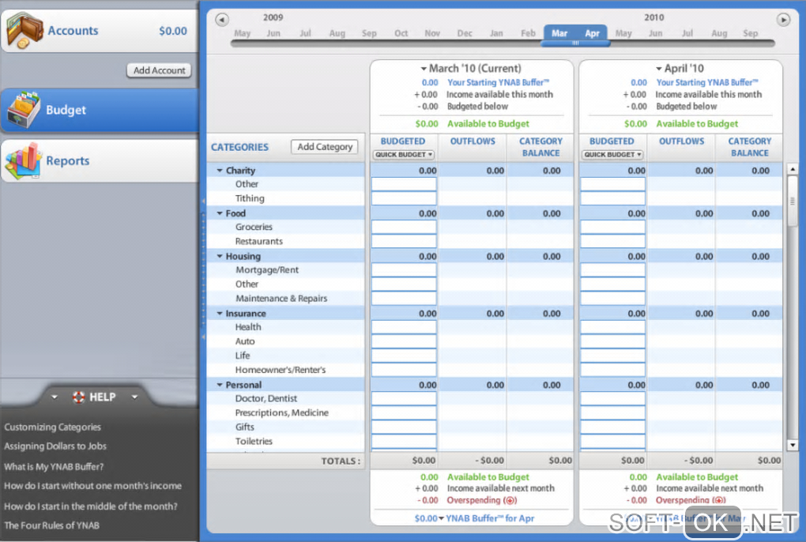Collapse the April '10 header triangle
This screenshot has height=542, width=806.
658,68
